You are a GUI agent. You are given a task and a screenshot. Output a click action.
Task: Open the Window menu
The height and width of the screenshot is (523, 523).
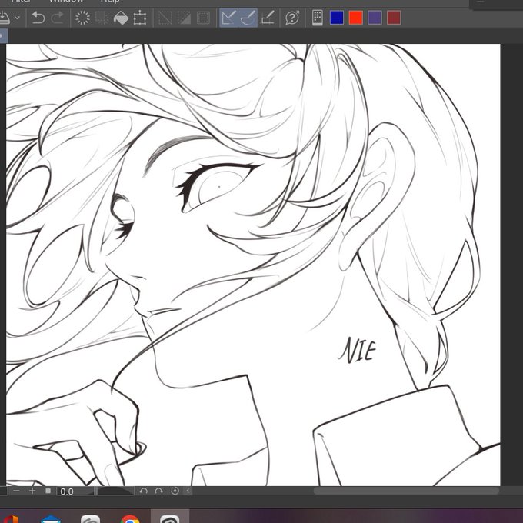click(66, 1)
